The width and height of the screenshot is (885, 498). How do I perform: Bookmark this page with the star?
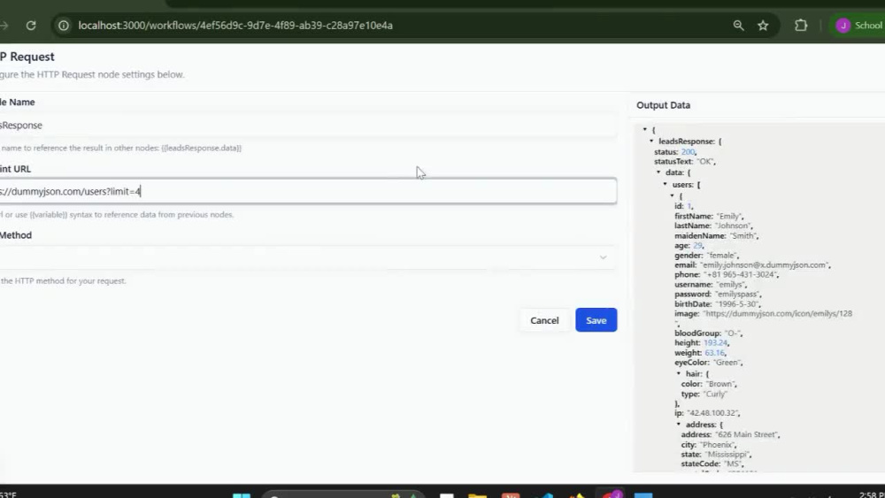763,26
